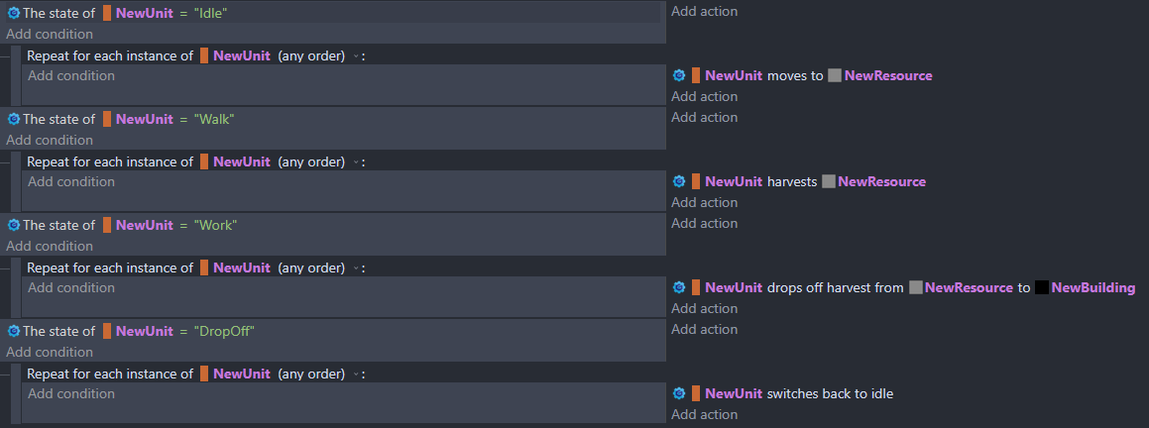The image size is (1149, 428).
Task: Open the "any order" dropdown under the DropOff event
Action: pos(356,374)
